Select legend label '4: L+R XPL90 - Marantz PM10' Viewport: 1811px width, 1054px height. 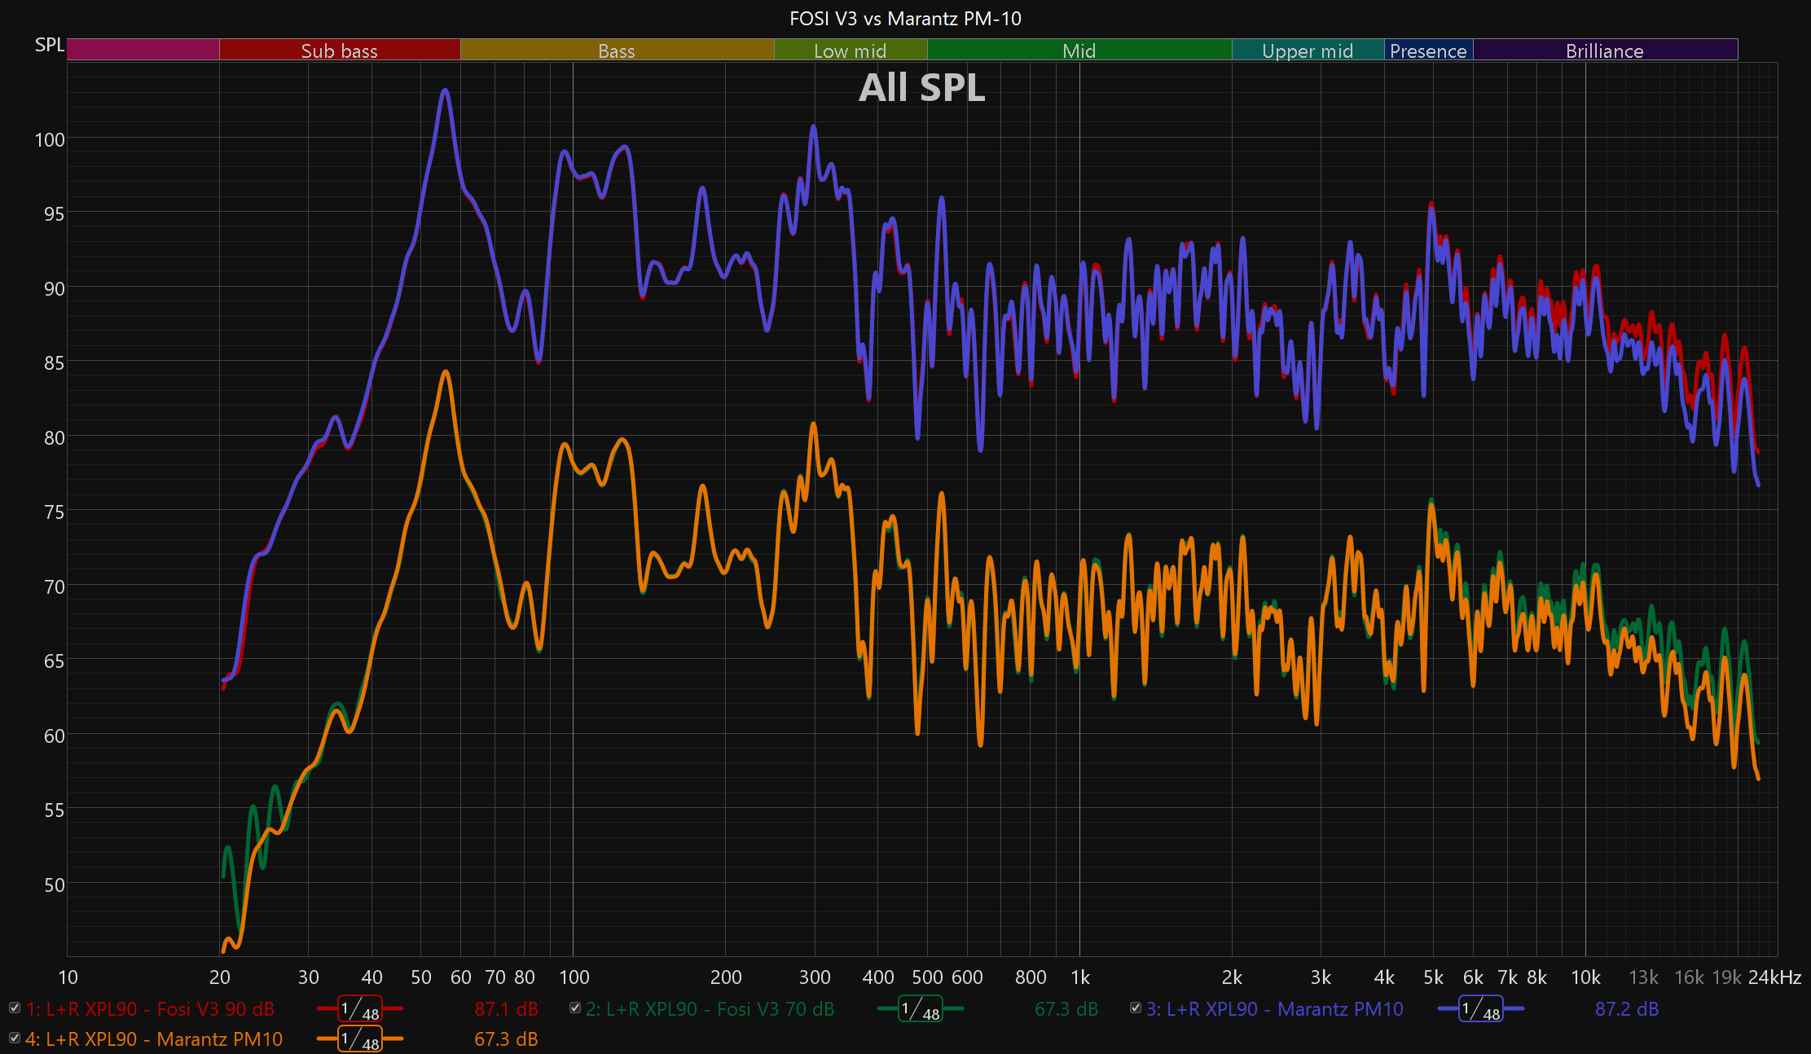[154, 1039]
